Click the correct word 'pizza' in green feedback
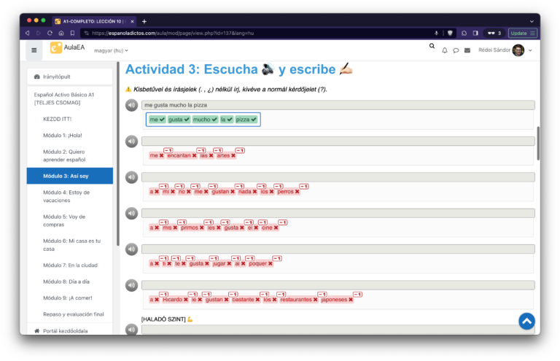Viewport: 560px width, 361px height. click(246, 120)
